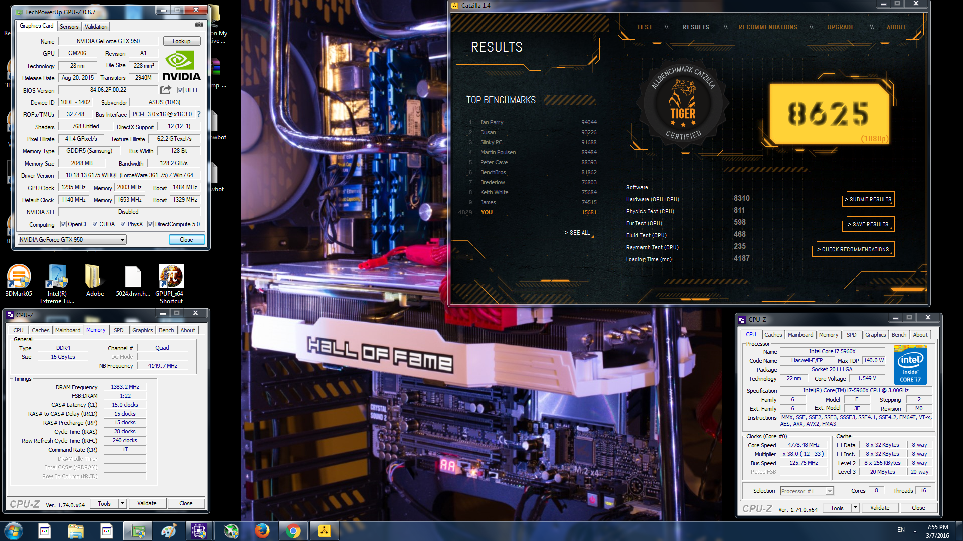Toggle the OpenCL checkbox
The image size is (963, 541).
click(63, 224)
